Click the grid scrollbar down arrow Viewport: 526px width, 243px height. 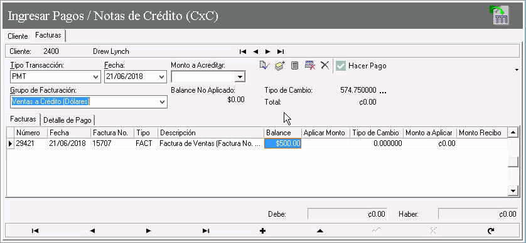point(513,191)
